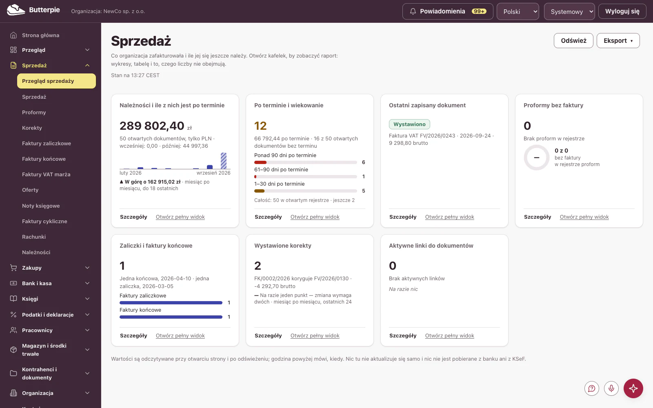653x408 pixels.
Task: Expand the Księgi section chevron
Action: click(x=87, y=299)
